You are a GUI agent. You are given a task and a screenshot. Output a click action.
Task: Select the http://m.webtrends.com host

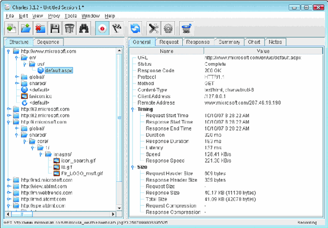pyautogui.click(x=46, y=193)
